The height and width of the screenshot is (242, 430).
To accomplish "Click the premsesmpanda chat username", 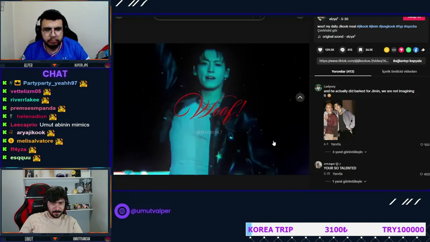I will point(33,108).
